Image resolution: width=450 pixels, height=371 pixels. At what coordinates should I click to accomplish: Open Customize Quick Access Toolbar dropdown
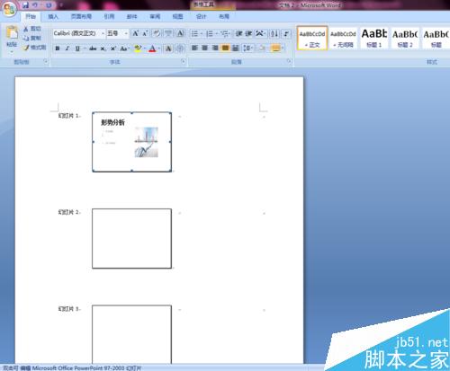point(61,5)
